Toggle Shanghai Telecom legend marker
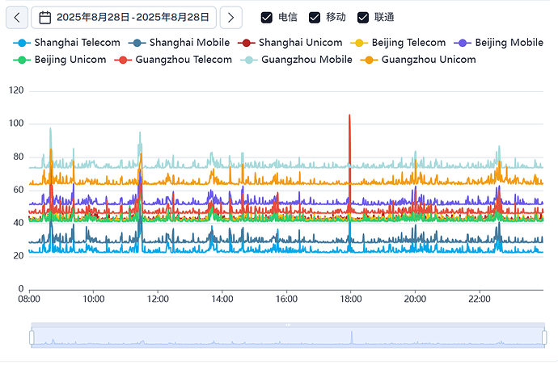The width and height of the screenshot is (558, 365). click(22, 43)
